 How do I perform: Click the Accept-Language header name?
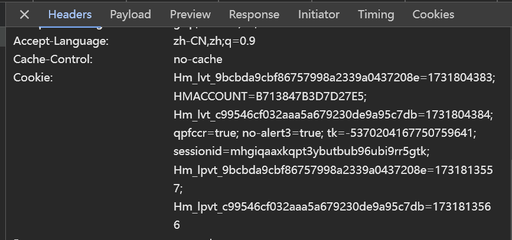pyautogui.click(x=61, y=41)
